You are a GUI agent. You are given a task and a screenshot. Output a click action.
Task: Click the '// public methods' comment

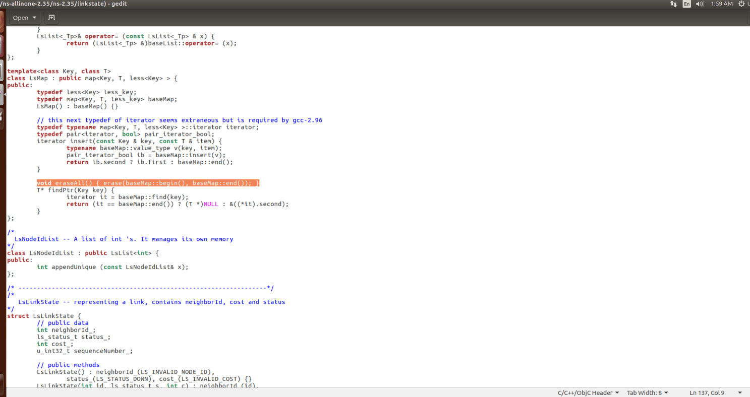(68, 365)
